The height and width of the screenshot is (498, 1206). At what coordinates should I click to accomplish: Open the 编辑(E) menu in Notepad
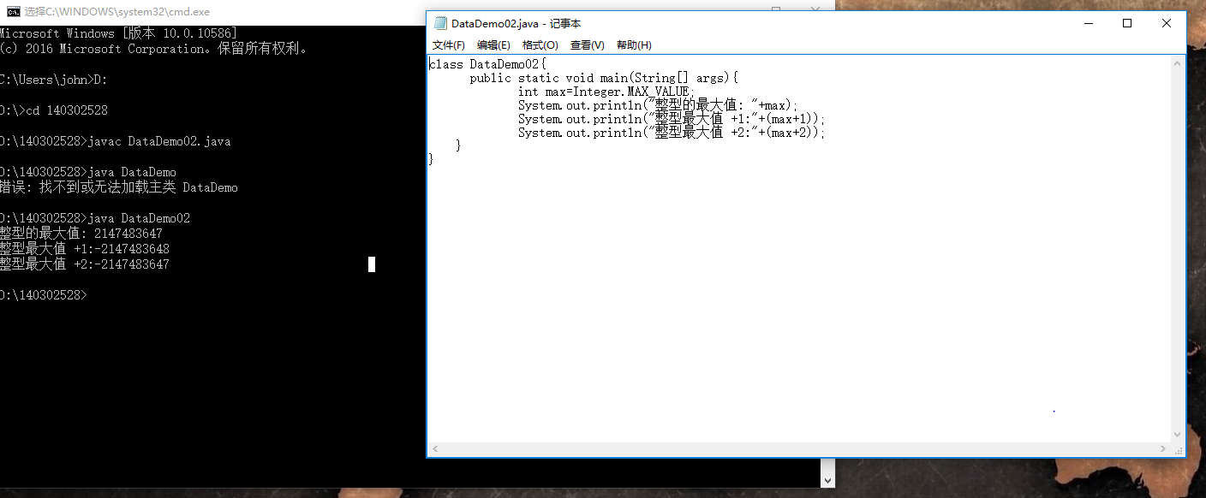click(493, 45)
